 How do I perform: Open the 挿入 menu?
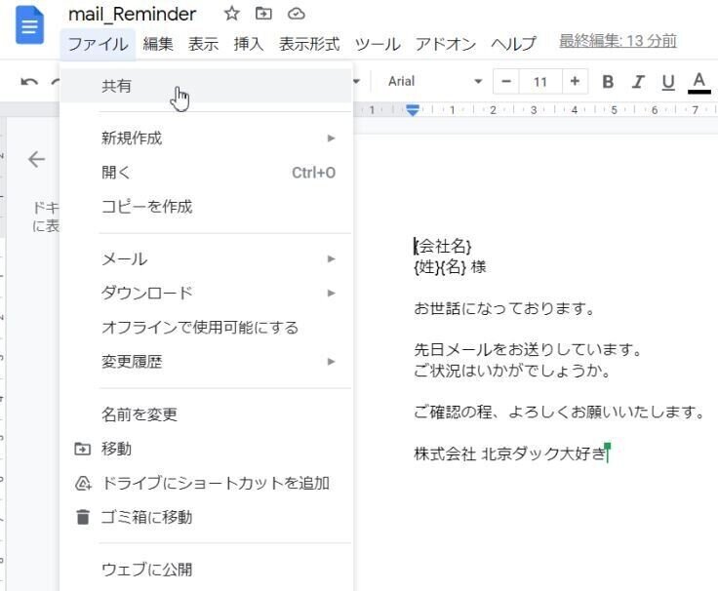249,44
